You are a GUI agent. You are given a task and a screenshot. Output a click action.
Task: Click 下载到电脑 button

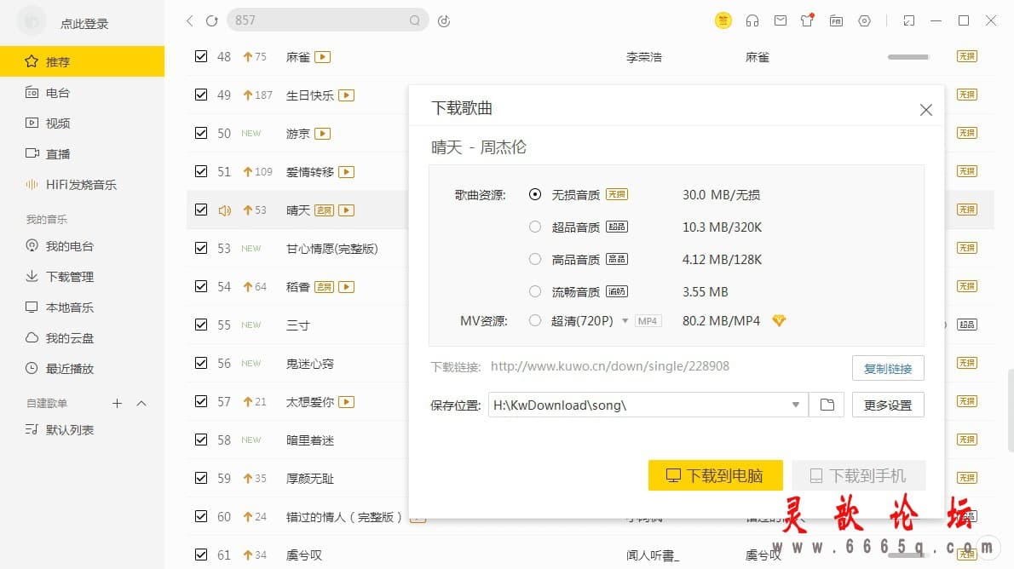pos(715,475)
